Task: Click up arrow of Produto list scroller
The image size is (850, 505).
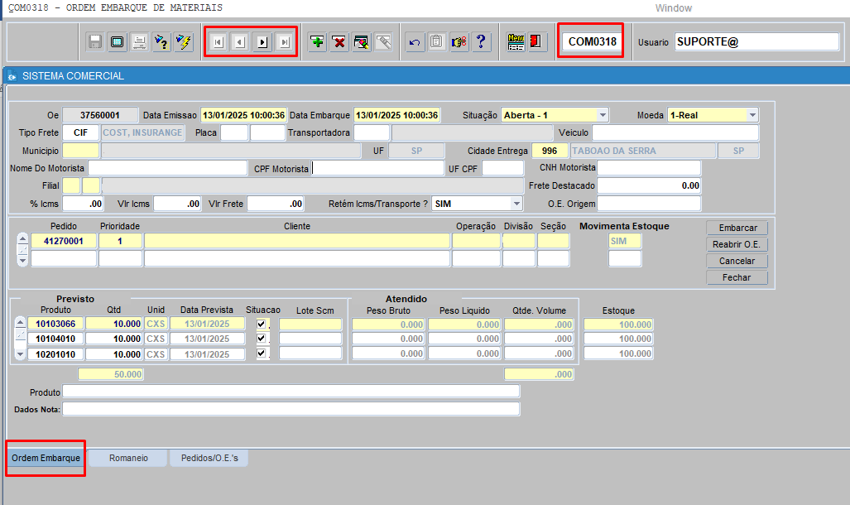Action: point(20,323)
